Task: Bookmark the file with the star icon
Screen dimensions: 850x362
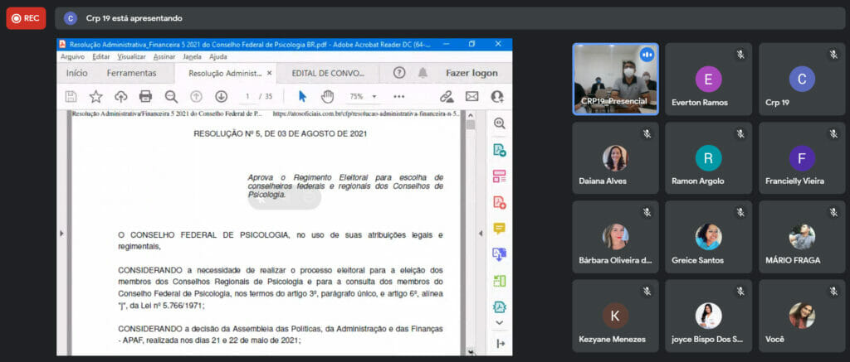Action: pos(96,96)
